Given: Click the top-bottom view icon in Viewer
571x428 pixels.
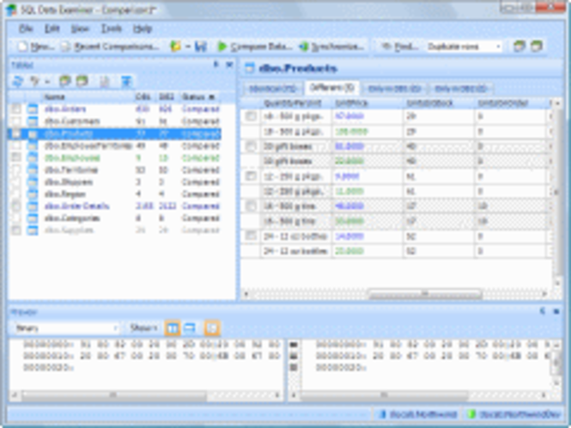Looking at the screenshot, I should (190, 328).
